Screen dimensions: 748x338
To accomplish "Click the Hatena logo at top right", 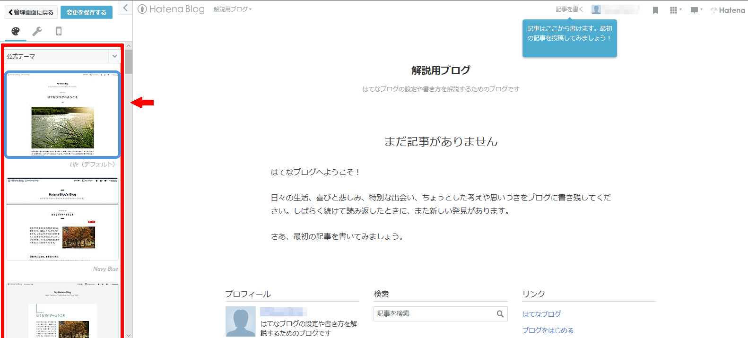I will point(728,10).
